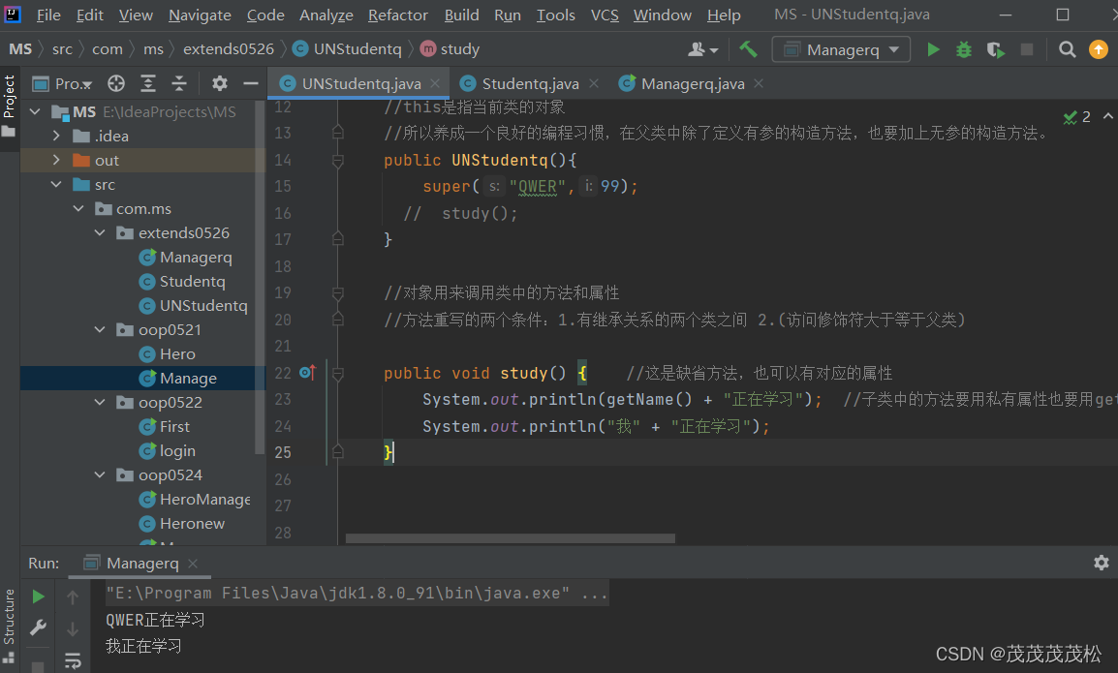The height and width of the screenshot is (673, 1118).
Task: Click the overriding method gutter icon at line 22
Action: coord(307,372)
